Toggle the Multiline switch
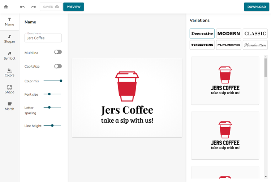 coord(58,52)
